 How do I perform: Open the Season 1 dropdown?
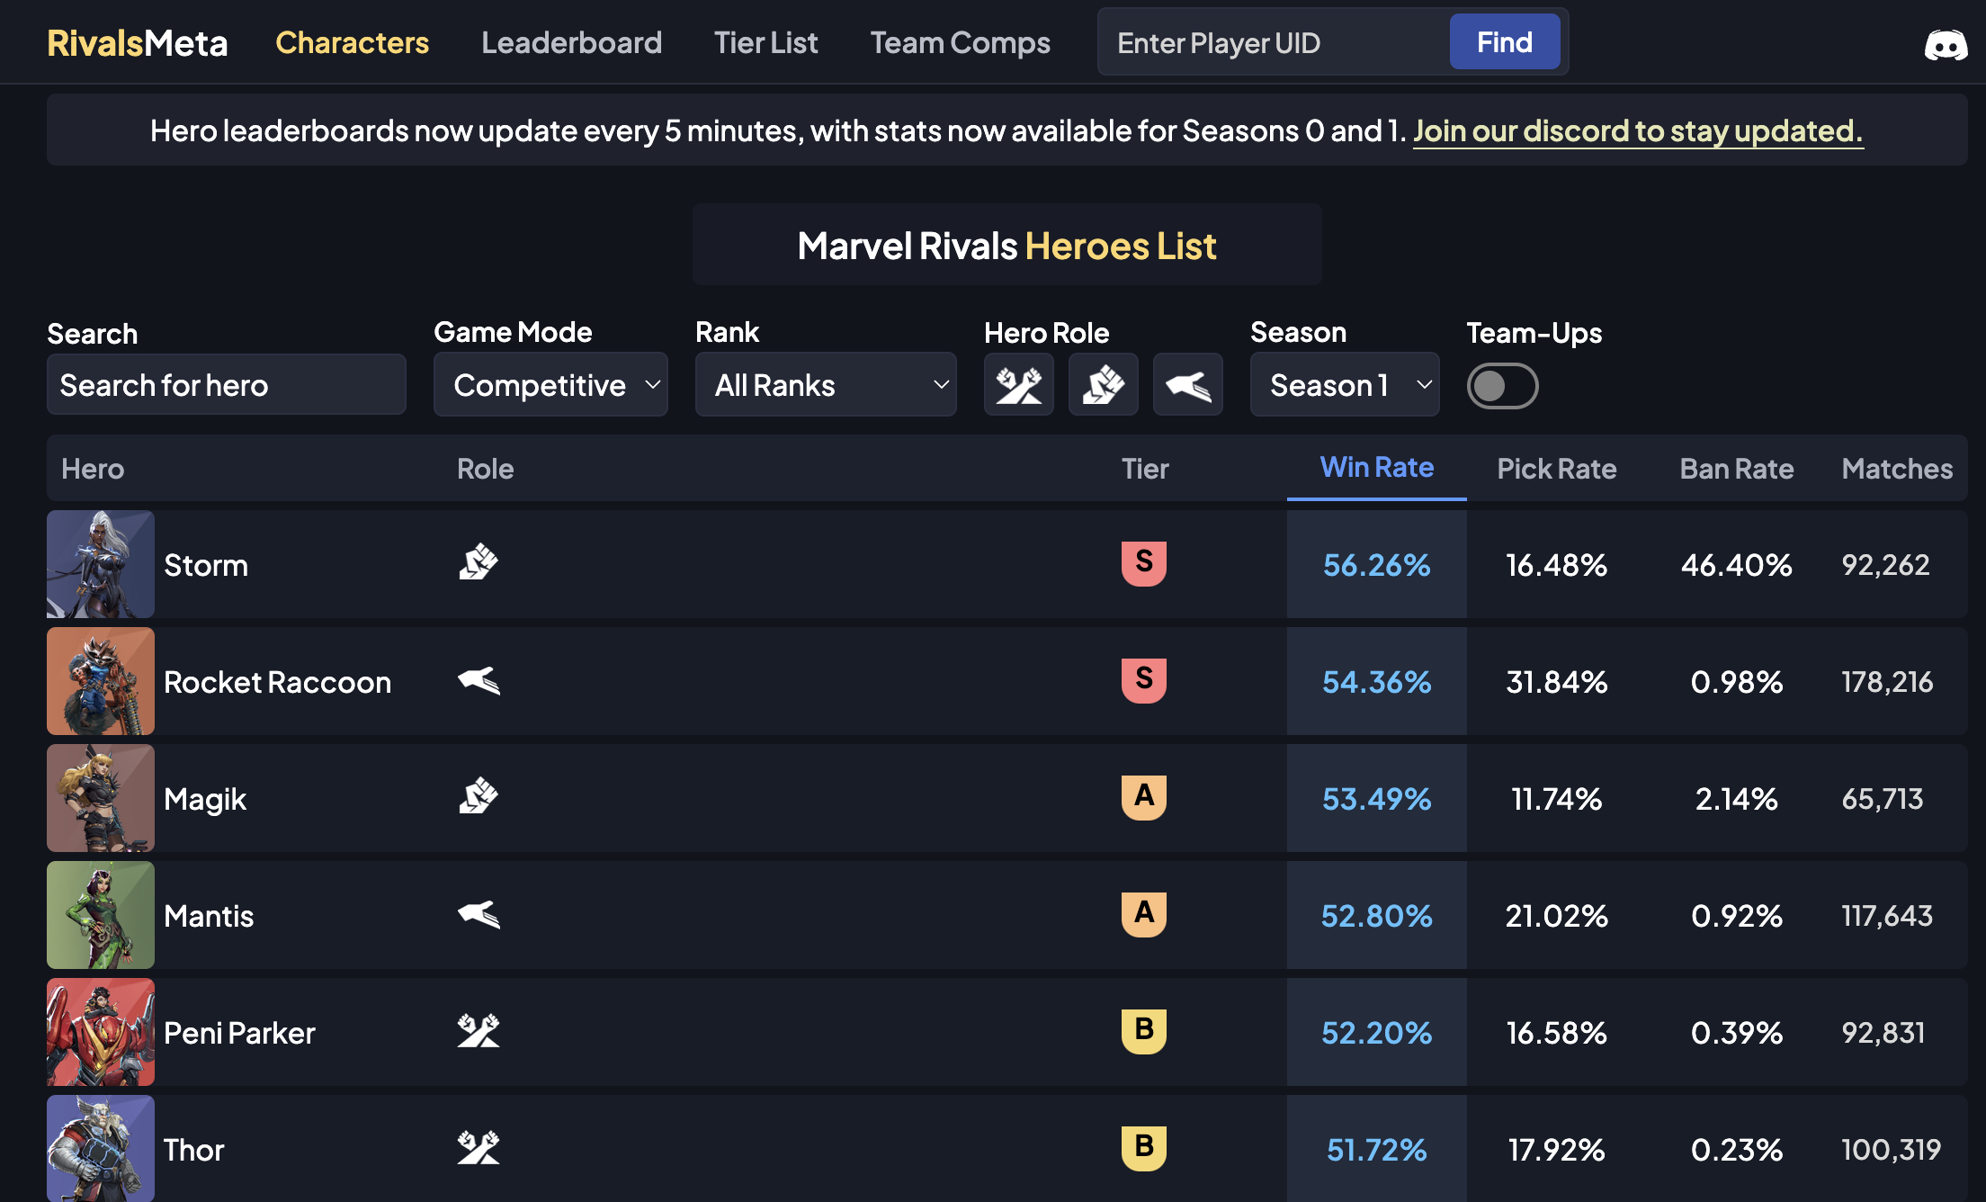1344,385
